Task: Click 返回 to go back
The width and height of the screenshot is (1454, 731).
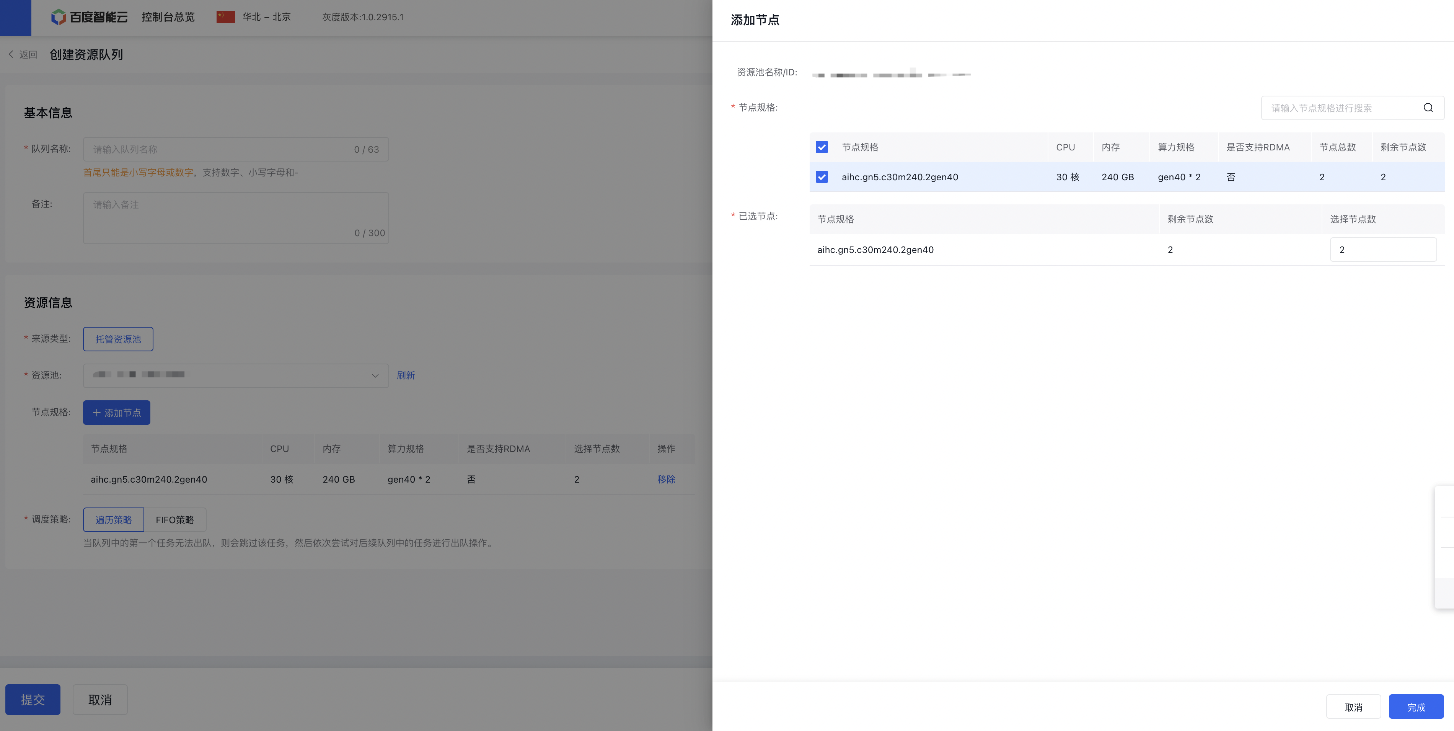Action: [x=28, y=55]
